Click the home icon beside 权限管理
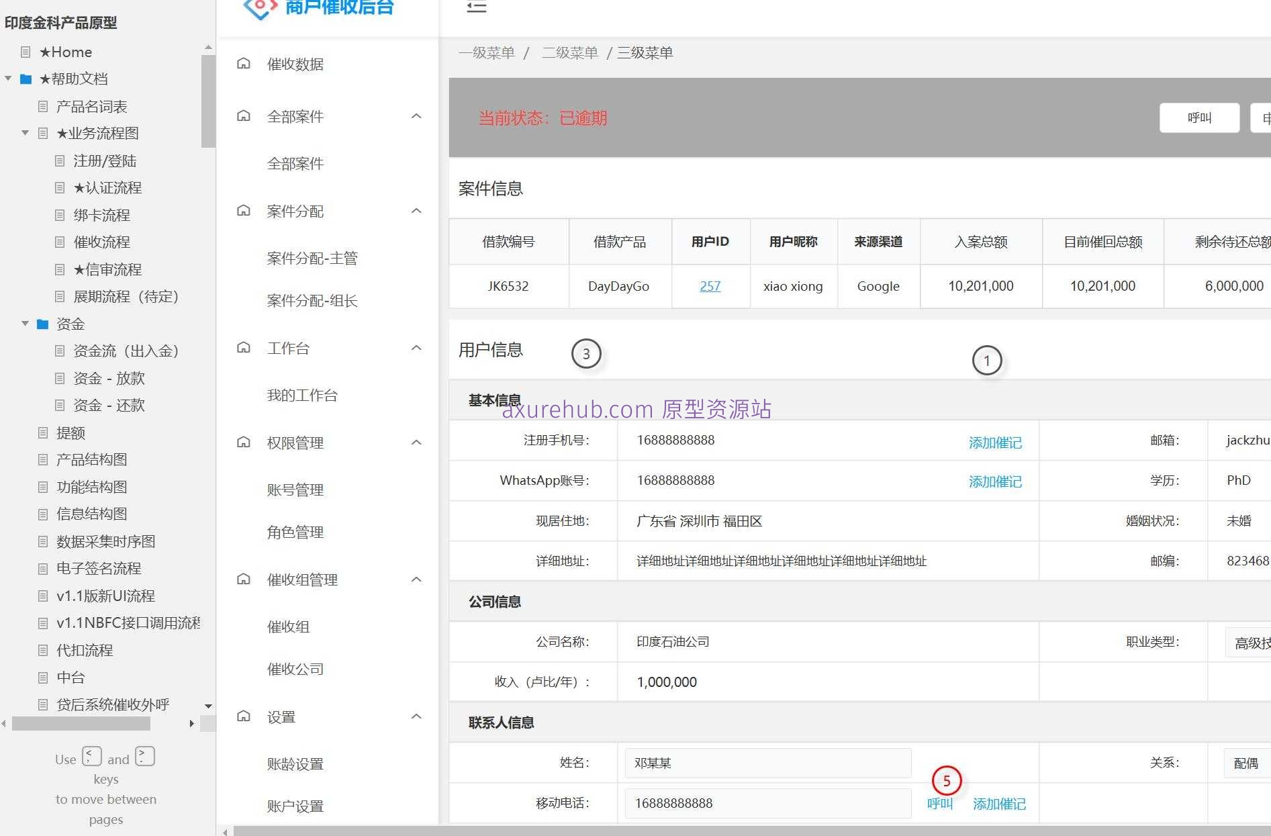Image resolution: width=1271 pixels, height=836 pixels. (243, 443)
